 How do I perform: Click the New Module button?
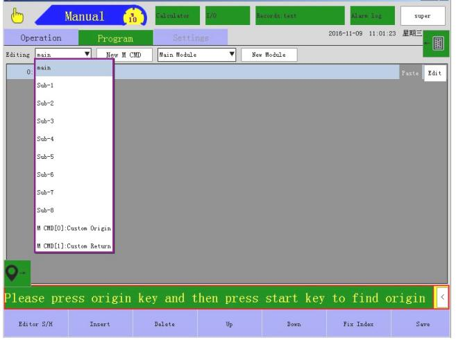(269, 53)
